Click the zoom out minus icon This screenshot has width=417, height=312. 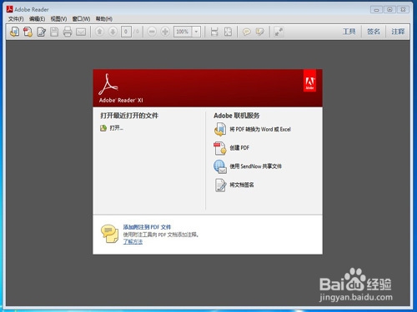coord(152,32)
